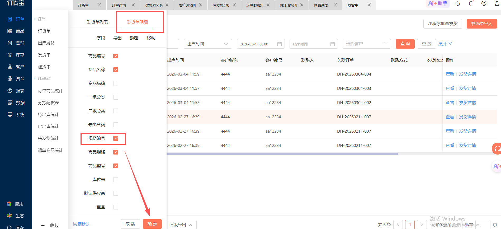Open the 营销 sidebar module icon
501x229 pixels.
[10, 43]
